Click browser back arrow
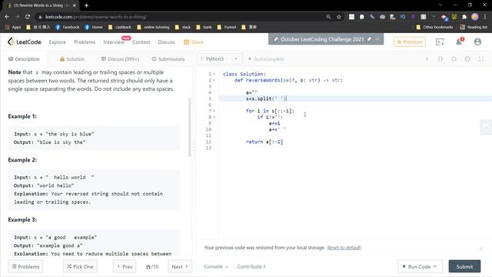The image size is (492, 277). pos(7,17)
